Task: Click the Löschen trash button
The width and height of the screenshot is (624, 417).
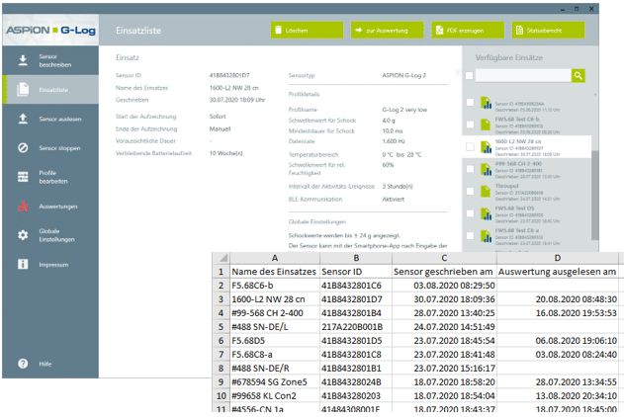Action: (x=307, y=31)
